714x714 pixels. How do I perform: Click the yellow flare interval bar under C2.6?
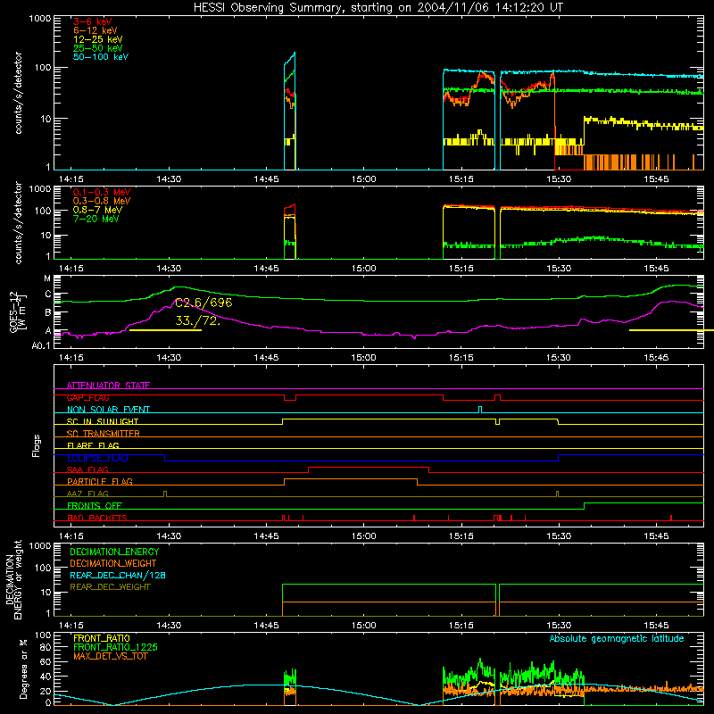[x=165, y=330]
